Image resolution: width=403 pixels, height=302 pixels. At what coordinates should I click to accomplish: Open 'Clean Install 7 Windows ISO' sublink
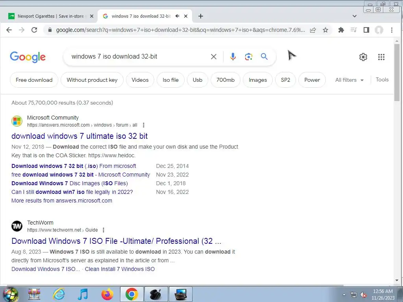[x=120, y=269]
